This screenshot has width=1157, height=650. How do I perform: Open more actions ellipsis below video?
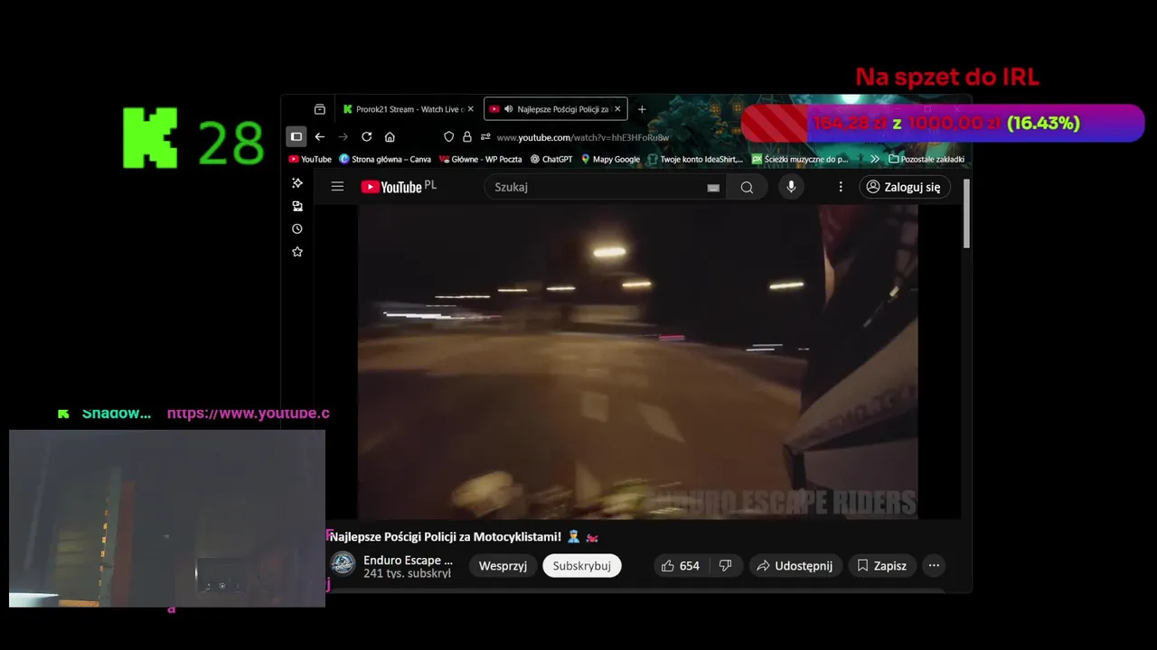tap(934, 566)
